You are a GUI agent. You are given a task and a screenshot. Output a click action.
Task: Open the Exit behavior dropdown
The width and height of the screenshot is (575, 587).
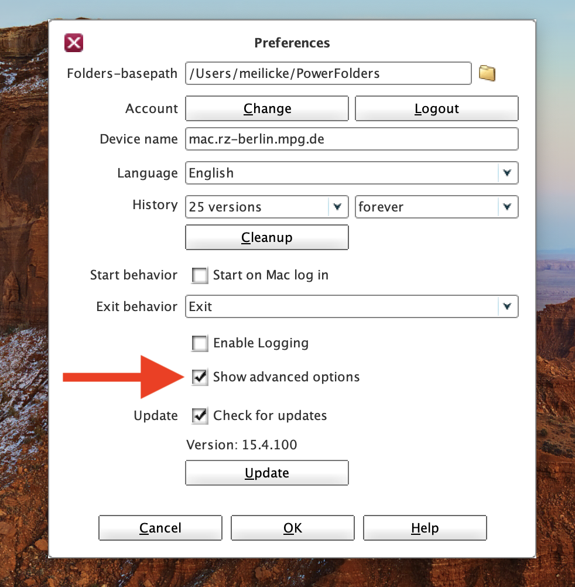tap(352, 306)
